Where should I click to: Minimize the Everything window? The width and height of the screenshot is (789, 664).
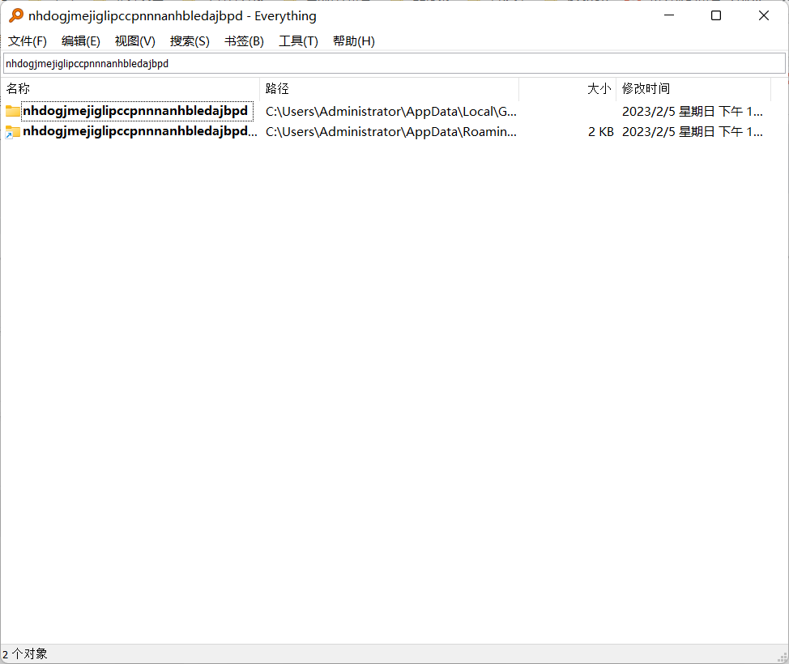(x=669, y=15)
